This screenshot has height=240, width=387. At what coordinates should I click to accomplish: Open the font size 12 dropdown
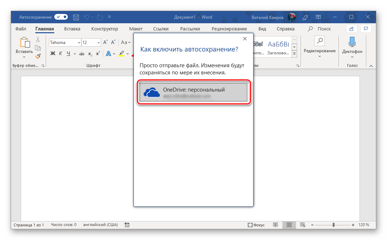pyautogui.click(x=99, y=43)
